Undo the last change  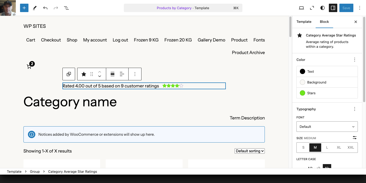pos(45,8)
